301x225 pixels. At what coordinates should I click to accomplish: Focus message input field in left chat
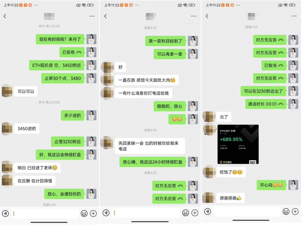[45, 213]
